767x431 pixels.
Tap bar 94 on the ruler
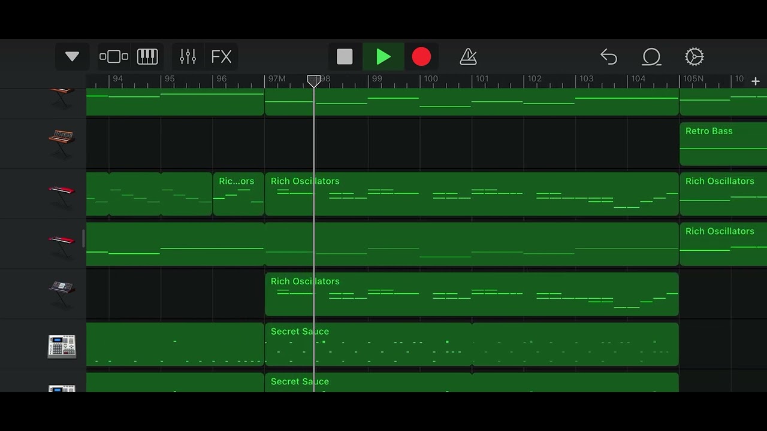(118, 79)
